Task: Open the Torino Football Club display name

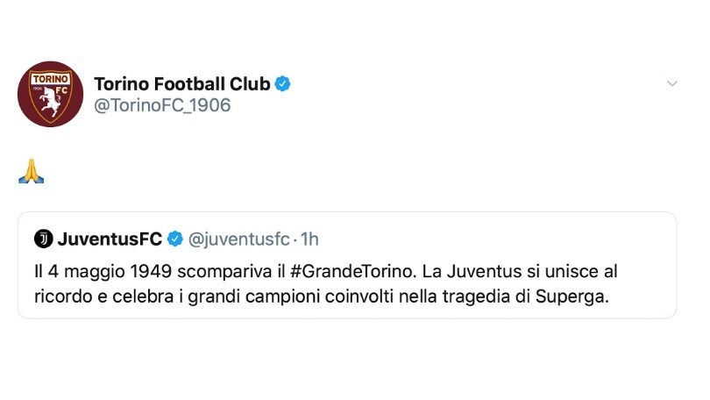Action: click(x=182, y=84)
